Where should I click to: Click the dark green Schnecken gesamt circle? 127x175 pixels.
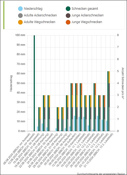click(68, 9)
